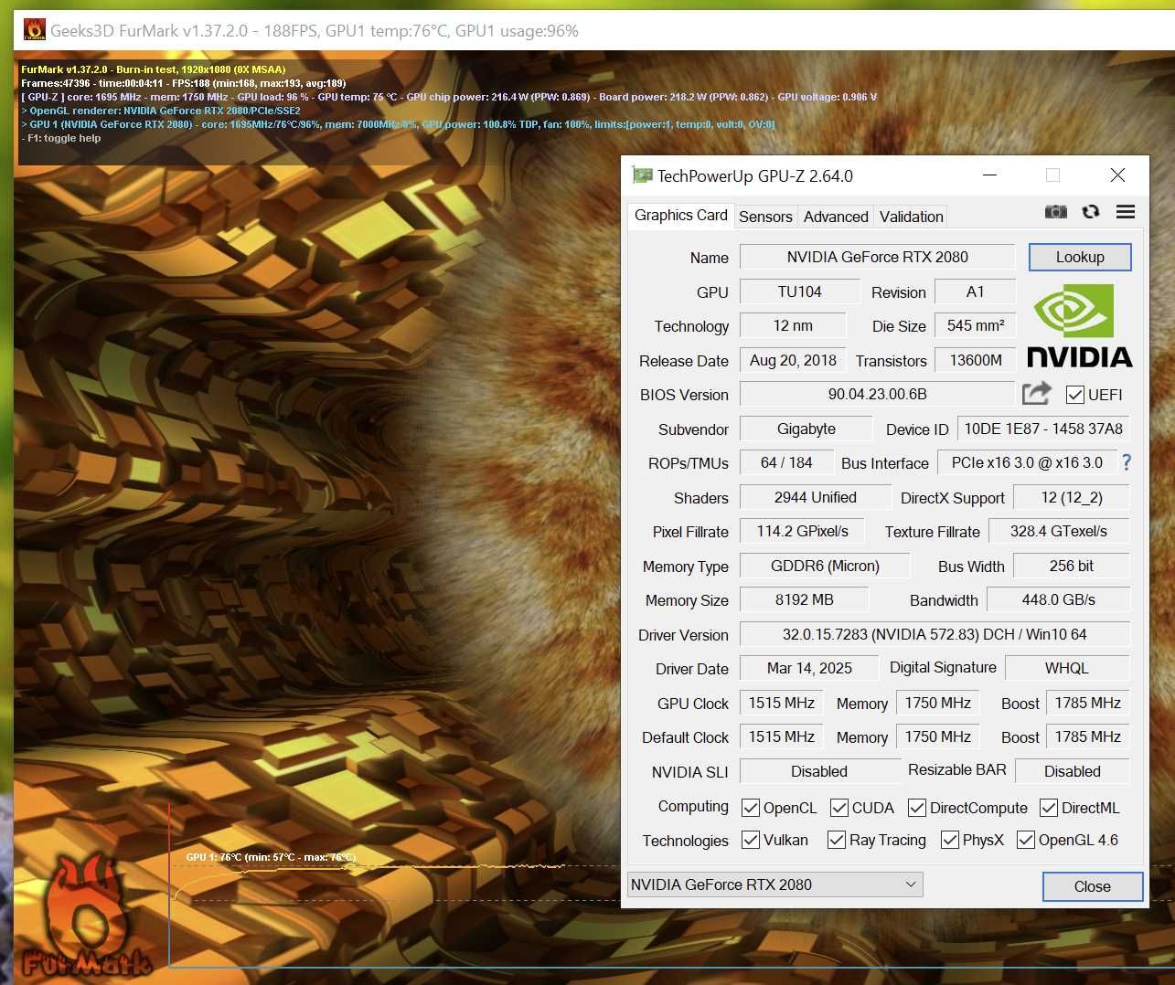The height and width of the screenshot is (985, 1175).
Task: Toggle the PhysX checkbox
Action: [950, 840]
